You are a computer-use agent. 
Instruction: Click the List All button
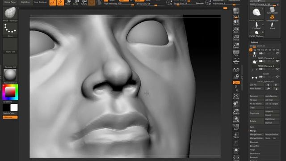point(257,85)
